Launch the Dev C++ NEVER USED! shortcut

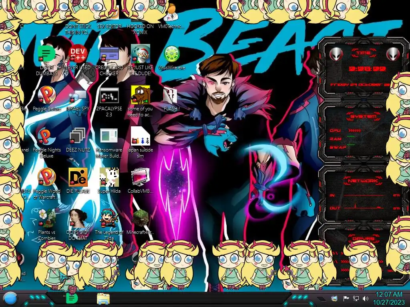coord(78,54)
